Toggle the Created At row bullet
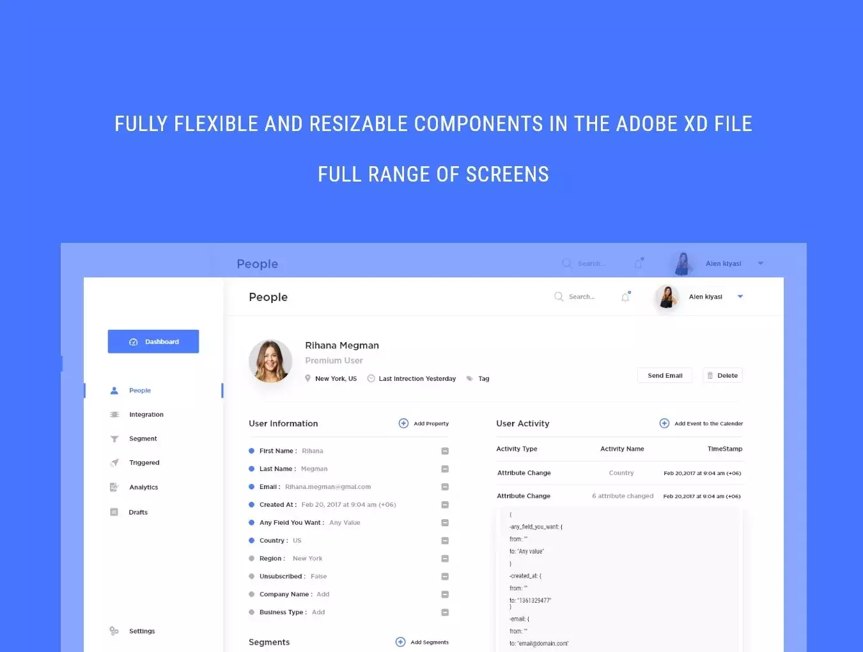Image resolution: width=863 pixels, height=652 pixels. tap(251, 505)
